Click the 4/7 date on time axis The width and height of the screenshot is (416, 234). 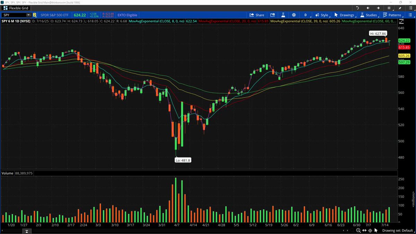[x=177, y=225]
